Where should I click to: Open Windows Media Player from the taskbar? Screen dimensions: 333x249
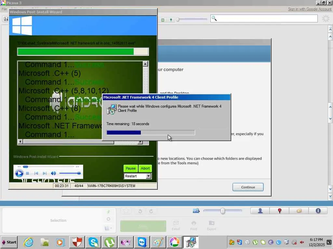click(60, 242)
